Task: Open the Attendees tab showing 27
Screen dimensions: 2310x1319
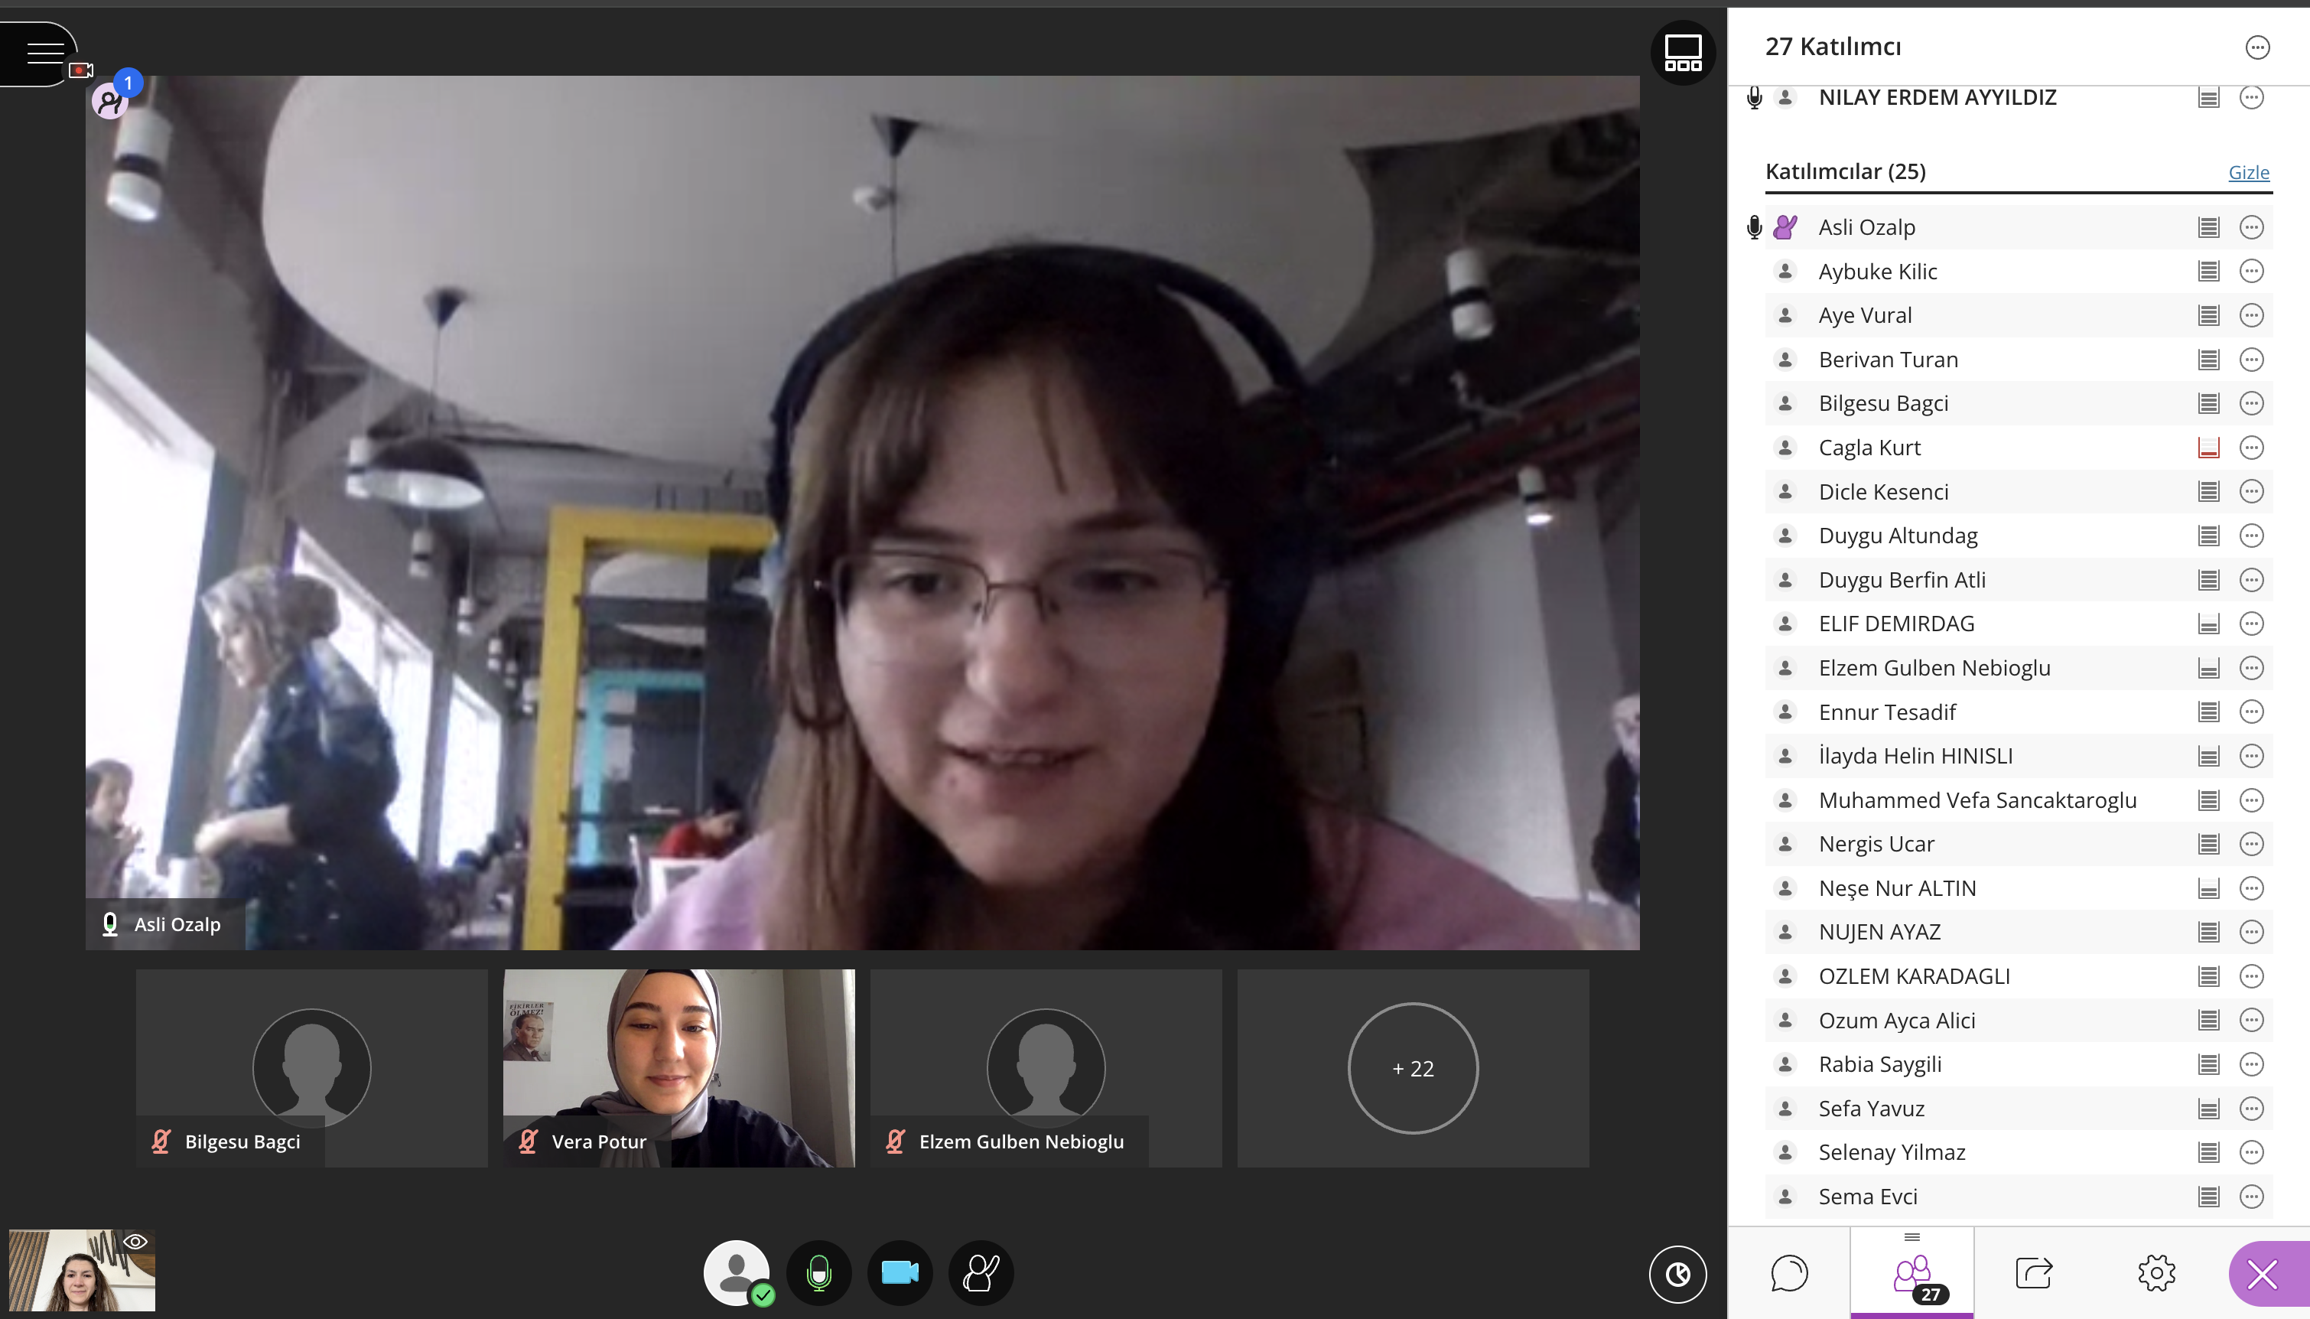Action: coord(1912,1275)
